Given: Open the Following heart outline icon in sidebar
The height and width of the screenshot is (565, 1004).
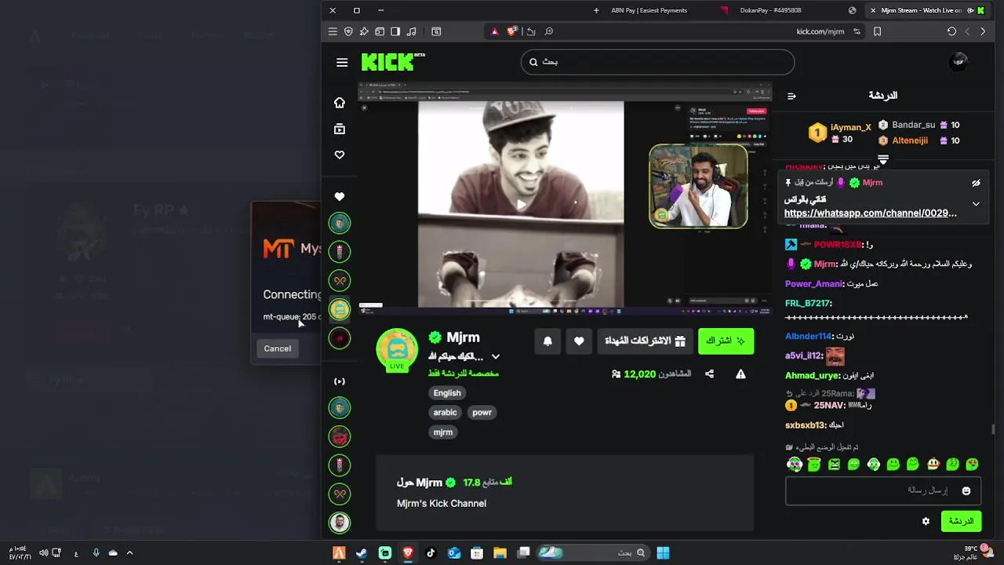Looking at the screenshot, I should point(340,155).
